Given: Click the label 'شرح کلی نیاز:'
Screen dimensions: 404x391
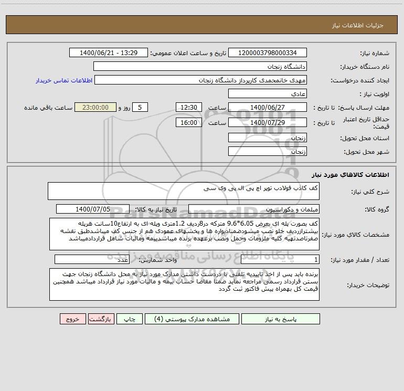Looking at the screenshot, I should click(x=370, y=192).
